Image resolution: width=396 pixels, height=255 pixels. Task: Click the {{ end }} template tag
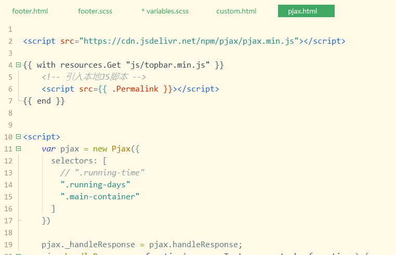pyautogui.click(x=44, y=101)
